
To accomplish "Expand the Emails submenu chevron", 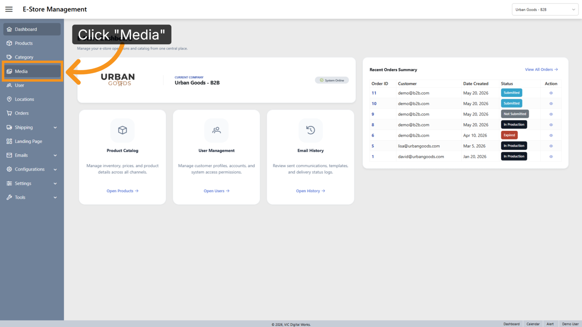I will [55, 155].
